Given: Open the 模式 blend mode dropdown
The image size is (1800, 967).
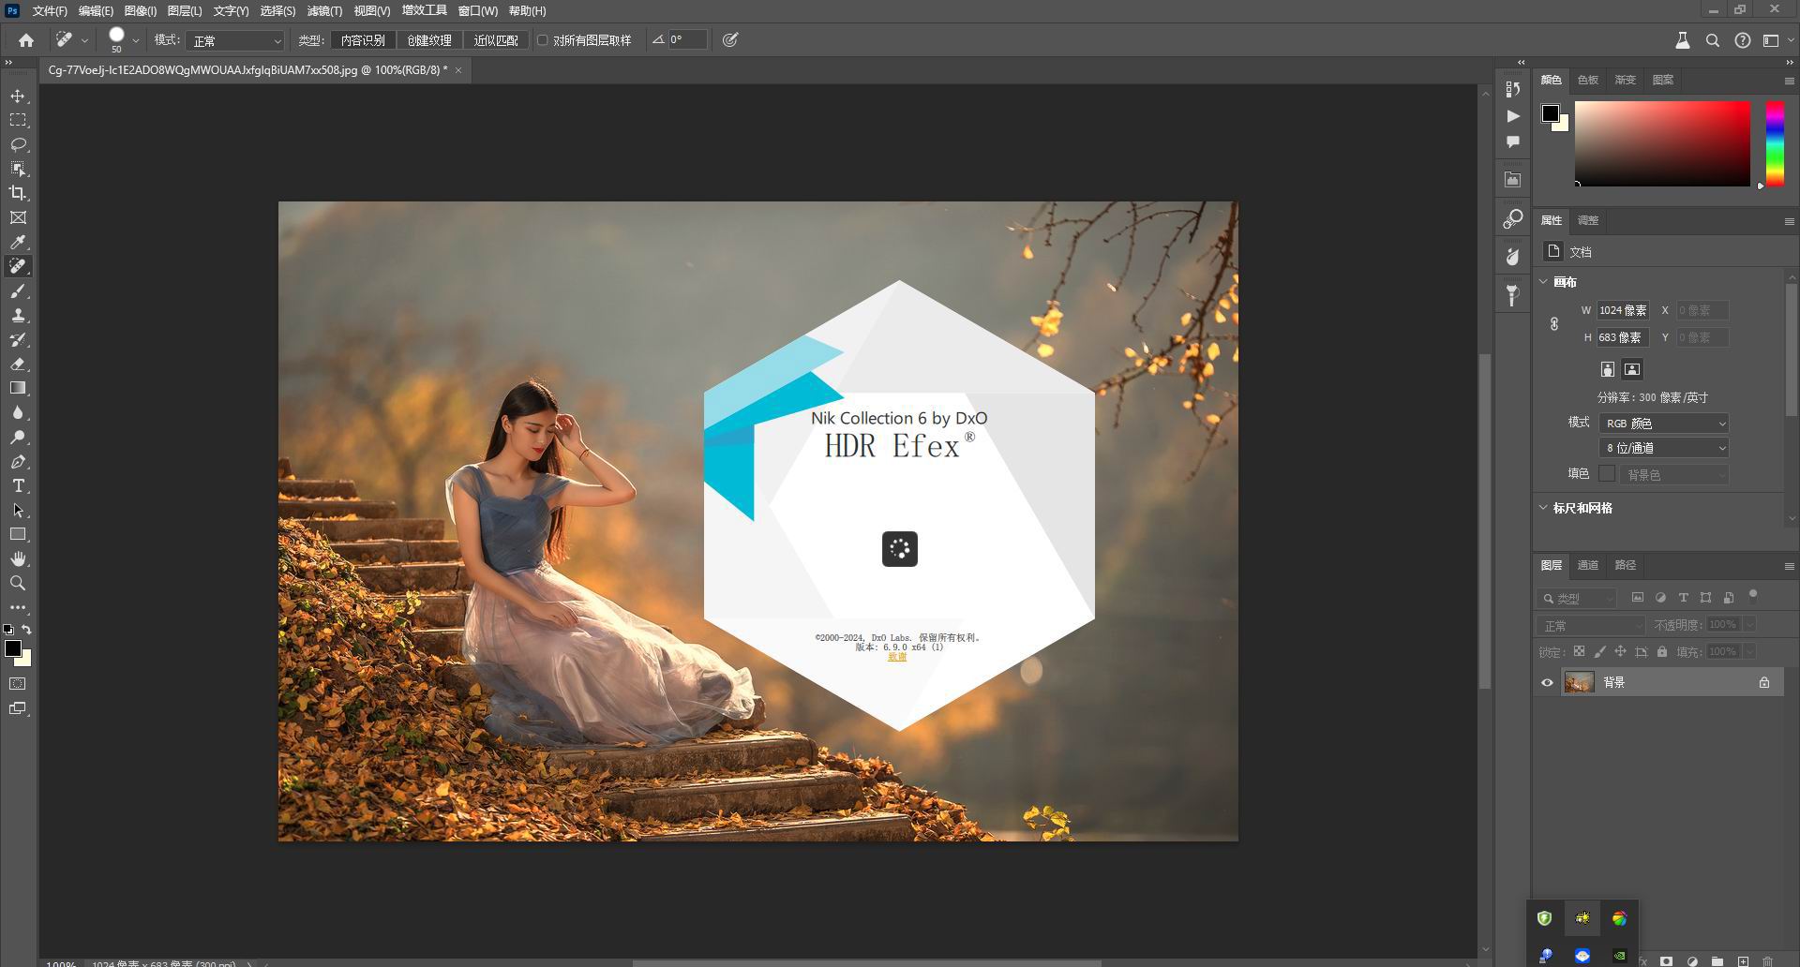Looking at the screenshot, I should point(234,40).
